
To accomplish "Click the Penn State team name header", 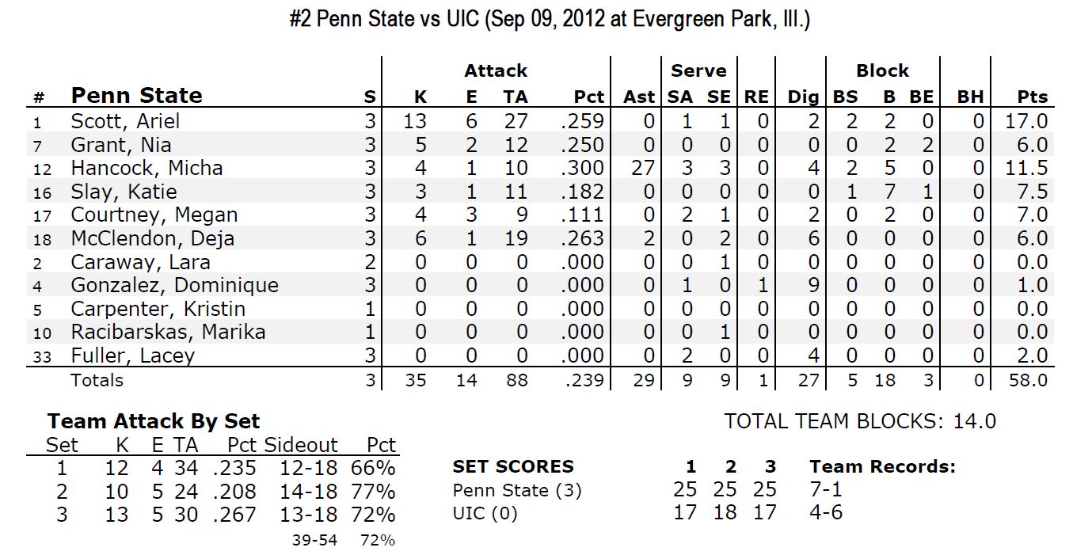I will [x=136, y=96].
